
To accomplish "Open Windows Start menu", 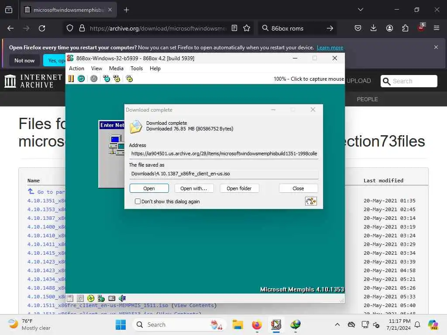I will (120, 325).
